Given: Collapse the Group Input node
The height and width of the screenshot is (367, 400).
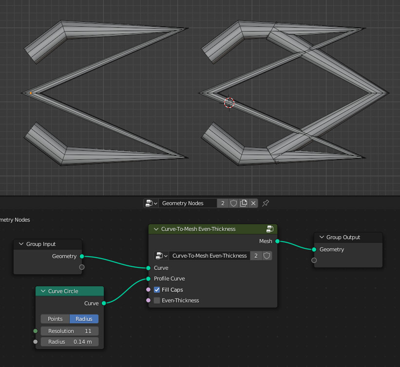Looking at the screenshot, I should pos(20,244).
